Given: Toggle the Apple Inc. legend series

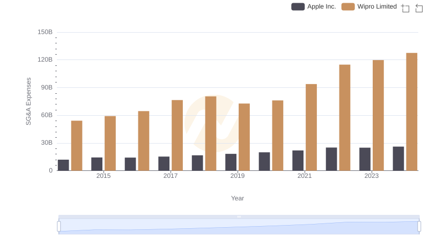Looking at the screenshot, I should pyautogui.click(x=314, y=6).
